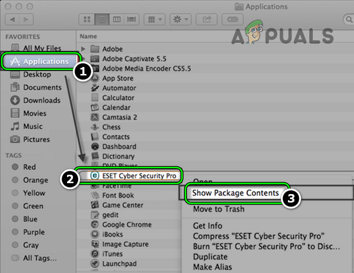
Task: Select the ESET Cyber Security Pro icon
Action: point(95,176)
